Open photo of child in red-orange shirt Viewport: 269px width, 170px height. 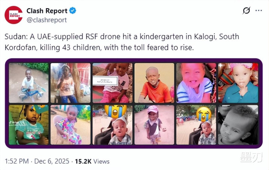click(x=154, y=83)
